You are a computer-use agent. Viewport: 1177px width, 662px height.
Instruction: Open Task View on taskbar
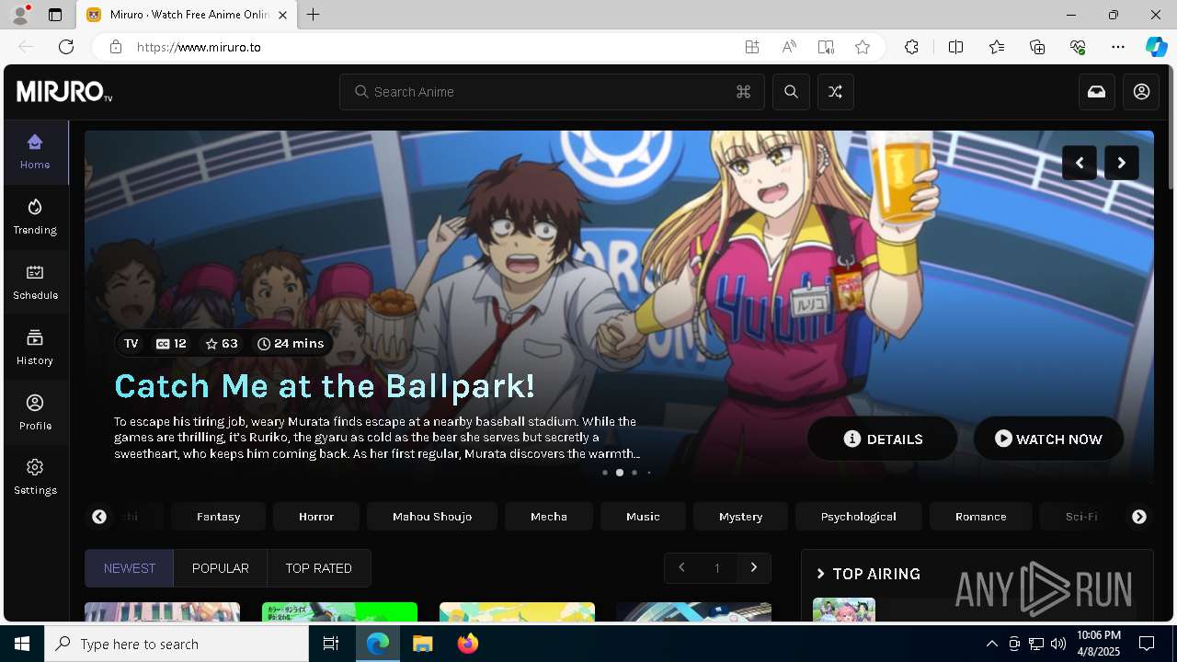tap(331, 644)
